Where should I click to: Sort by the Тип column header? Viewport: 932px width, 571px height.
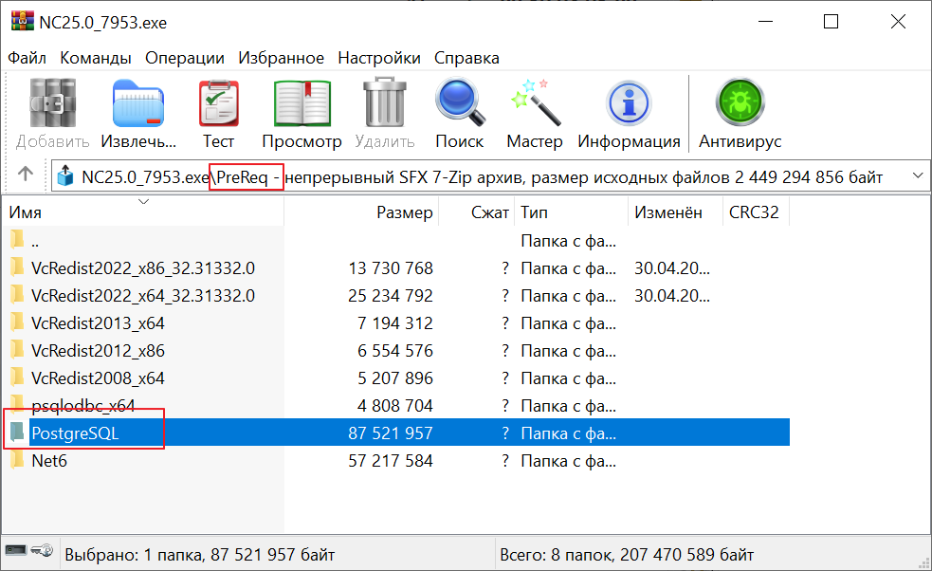[572, 212]
